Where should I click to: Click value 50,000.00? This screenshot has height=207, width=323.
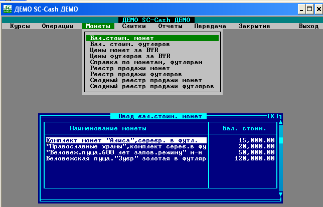pyautogui.click(x=256, y=152)
